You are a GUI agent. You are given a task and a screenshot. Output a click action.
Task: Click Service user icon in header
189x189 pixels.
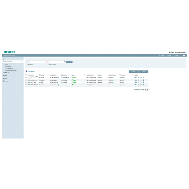point(161,55)
